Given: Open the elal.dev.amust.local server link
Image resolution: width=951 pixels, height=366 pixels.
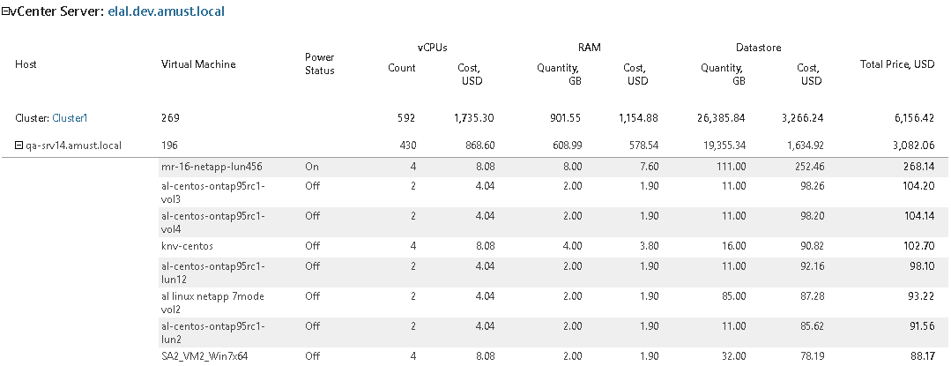Looking at the screenshot, I should click(x=167, y=11).
